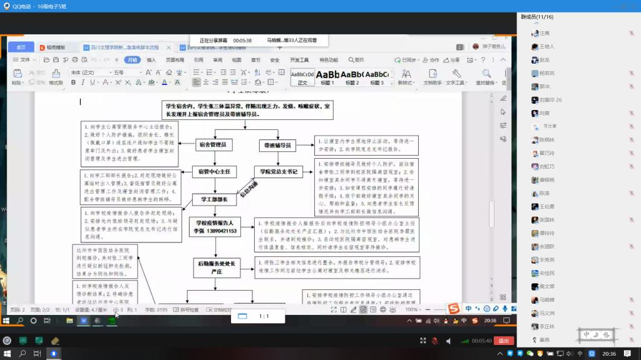The width and height of the screenshot is (641, 360).
Task: Toggle Bold formatting (B)
Action: pyautogui.click(x=73, y=82)
